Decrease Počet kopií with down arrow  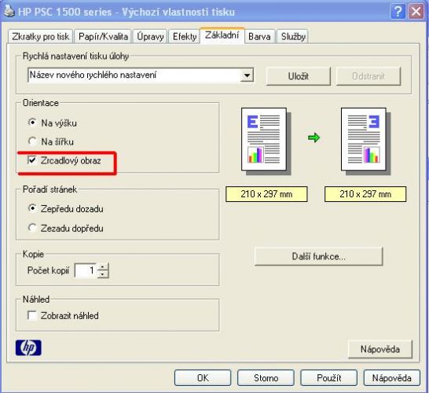103,274
